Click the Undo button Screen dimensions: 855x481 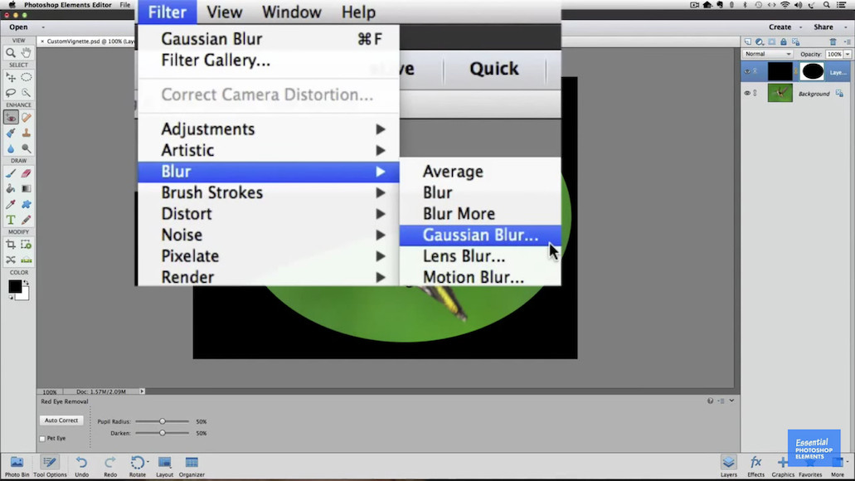[82, 466]
